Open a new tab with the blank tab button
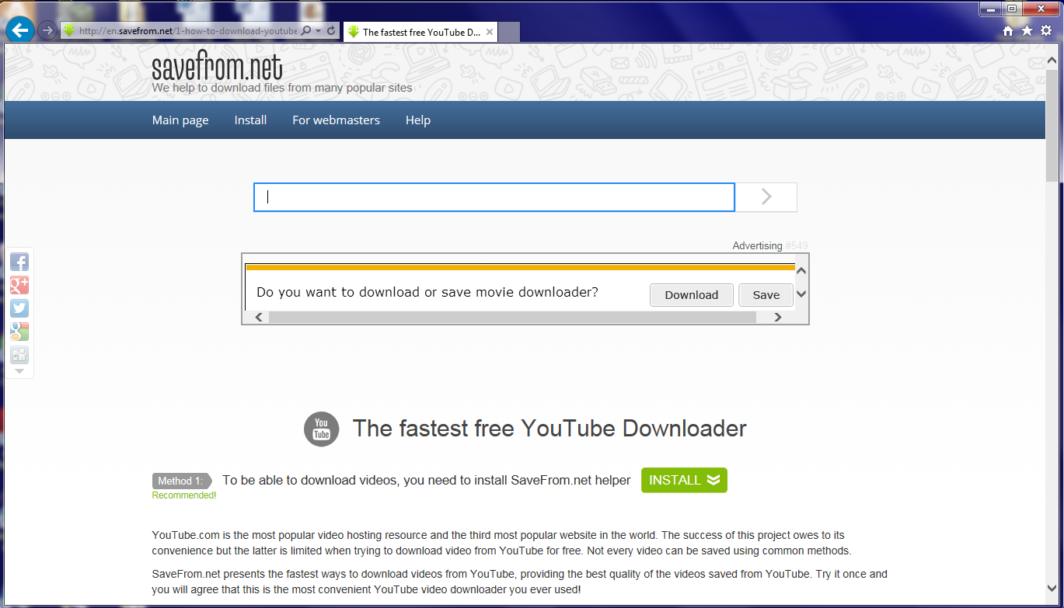Image resolution: width=1064 pixels, height=608 pixels. (509, 32)
